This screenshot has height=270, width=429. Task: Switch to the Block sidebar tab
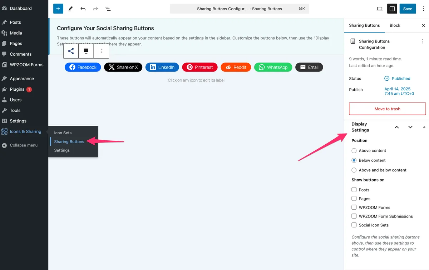pos(395,25)
